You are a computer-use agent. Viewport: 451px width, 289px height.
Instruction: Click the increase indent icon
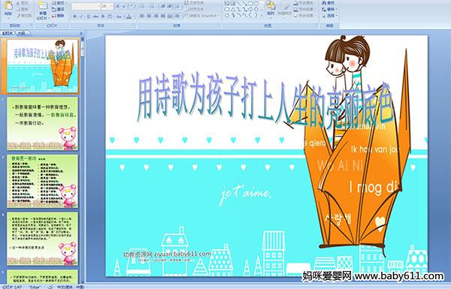(170, 6)
